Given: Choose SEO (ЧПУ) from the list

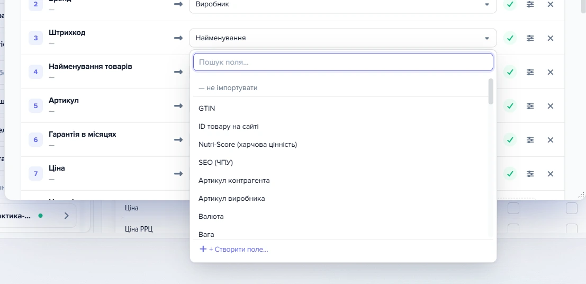Looking at the screenshot, I should [x=340, y=162].
